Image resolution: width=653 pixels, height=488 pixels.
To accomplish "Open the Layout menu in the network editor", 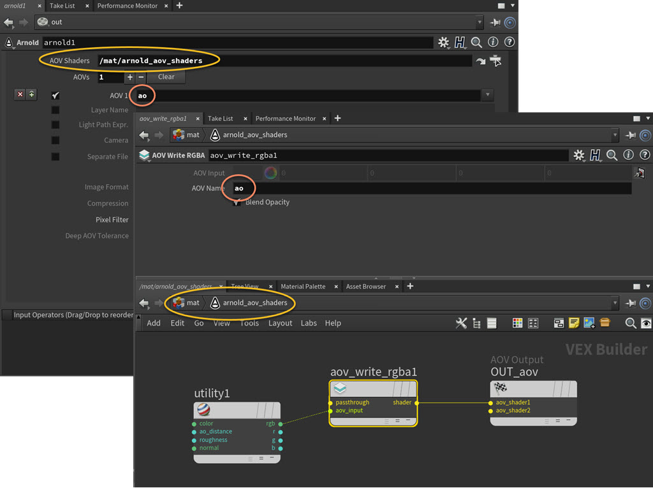I will click(x=280, y=323).
